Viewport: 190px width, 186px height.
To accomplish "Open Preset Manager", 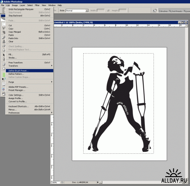I will pyautogui.click(x=29, y=90).
